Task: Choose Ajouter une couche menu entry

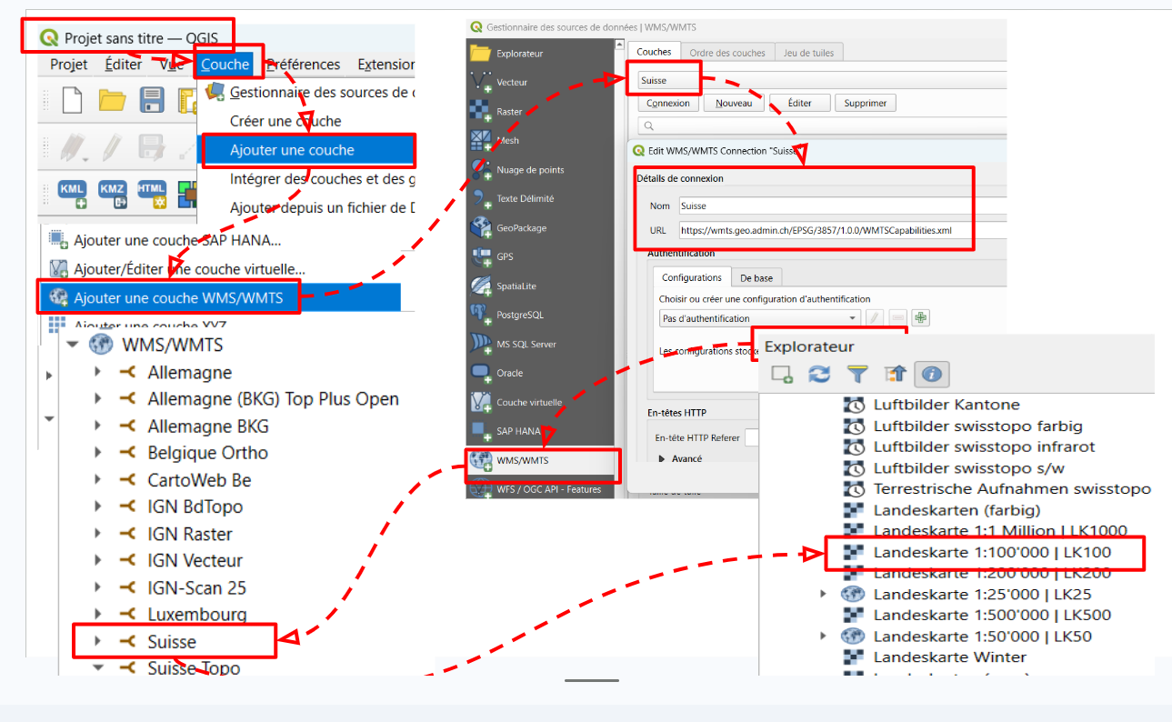Action: 307,150
